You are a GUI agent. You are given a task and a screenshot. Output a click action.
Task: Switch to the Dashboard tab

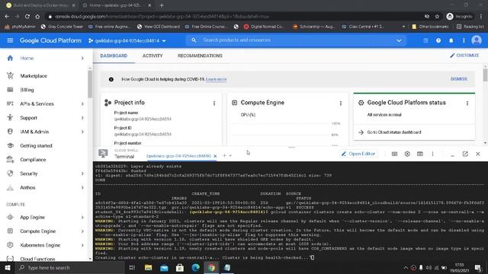tap(114, 56)
